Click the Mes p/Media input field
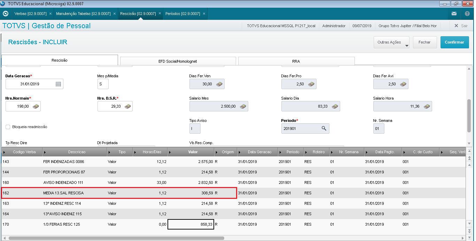Viewport: 476px width, 241px height. [x=103, y=84]
